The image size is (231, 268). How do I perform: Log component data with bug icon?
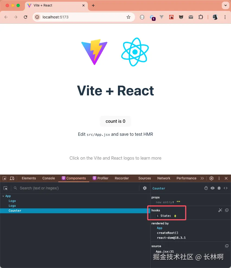pos(219,188)
